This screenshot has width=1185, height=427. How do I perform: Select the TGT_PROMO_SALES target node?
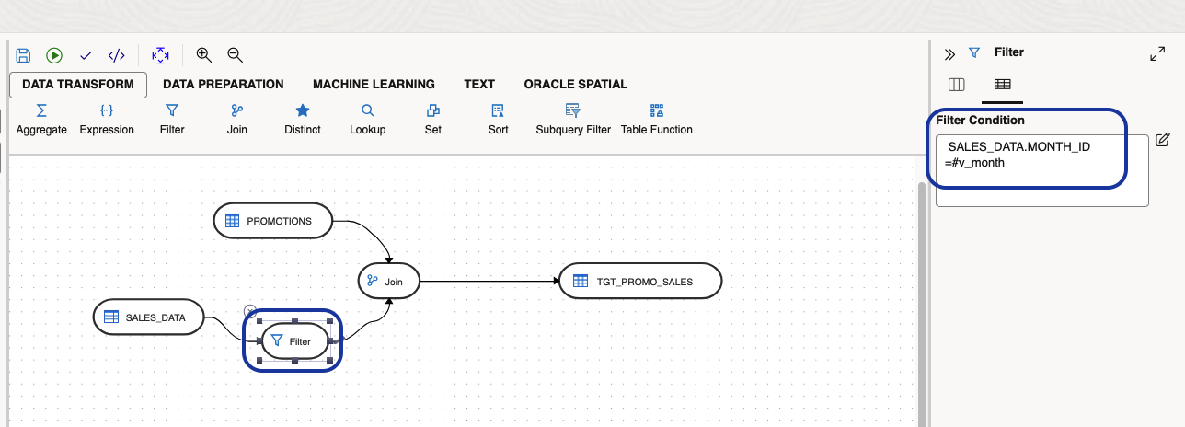coord(640,281)
